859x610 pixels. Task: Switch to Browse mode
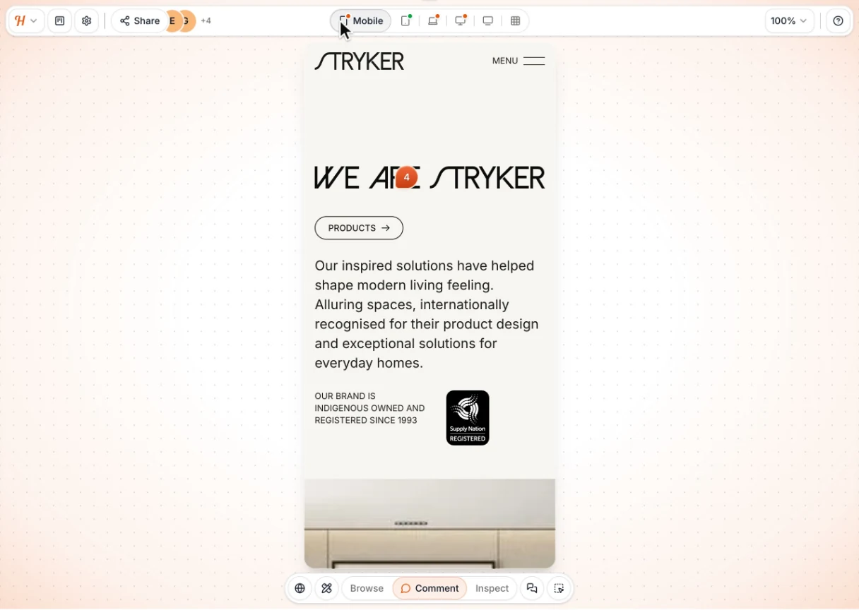click(x=367, y=588)
